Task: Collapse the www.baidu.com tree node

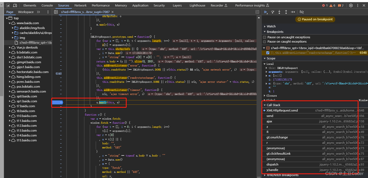Action: click(10, 23)
